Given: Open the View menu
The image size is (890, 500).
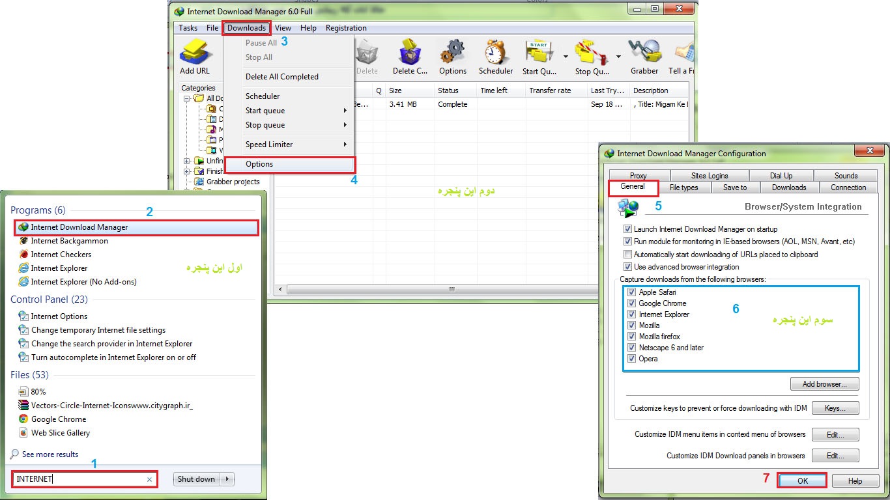Looking at the screenshot, I should click(283, 28).
